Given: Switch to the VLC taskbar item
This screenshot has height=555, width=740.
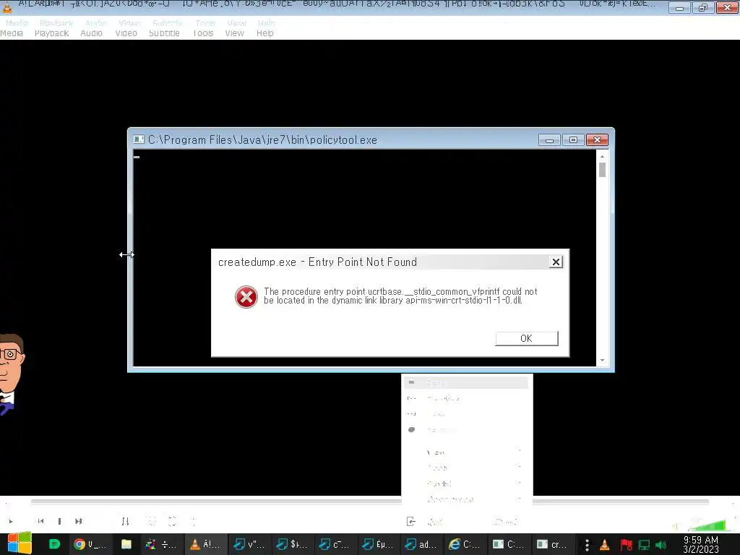Looking at the screenshot, I should (x=205, y=544).
